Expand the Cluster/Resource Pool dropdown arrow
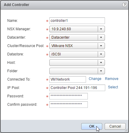This screenshot has width=129, height=133. pyautogui.click(x=101, y=46)
